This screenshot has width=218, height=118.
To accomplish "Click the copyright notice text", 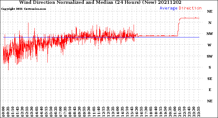I will coord(23,9).
